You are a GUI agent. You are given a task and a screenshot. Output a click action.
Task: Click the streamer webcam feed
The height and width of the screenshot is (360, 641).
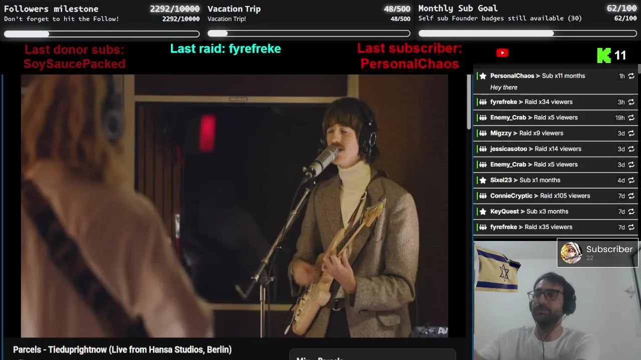tap(556, 300)
